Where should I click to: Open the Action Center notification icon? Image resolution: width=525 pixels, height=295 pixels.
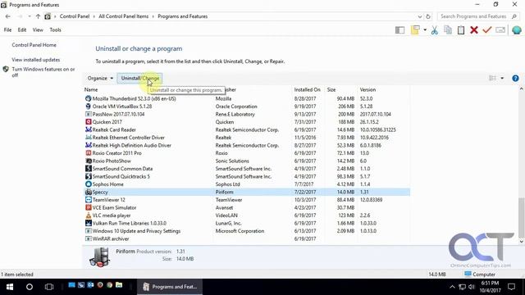[511, 287]
